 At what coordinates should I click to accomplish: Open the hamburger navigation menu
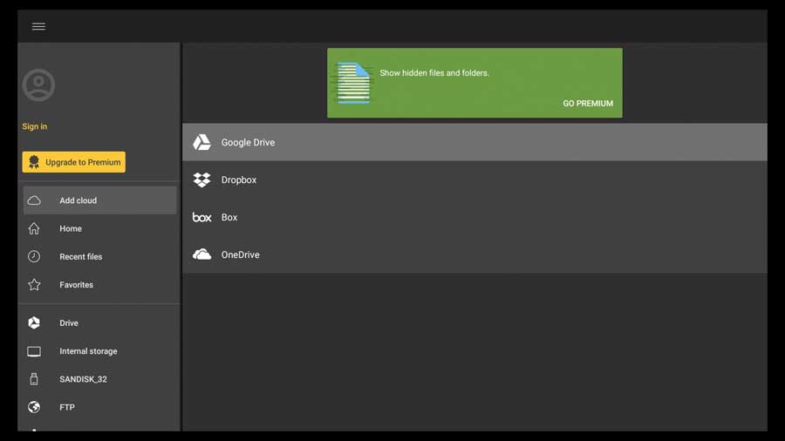[x=38, y=26]
